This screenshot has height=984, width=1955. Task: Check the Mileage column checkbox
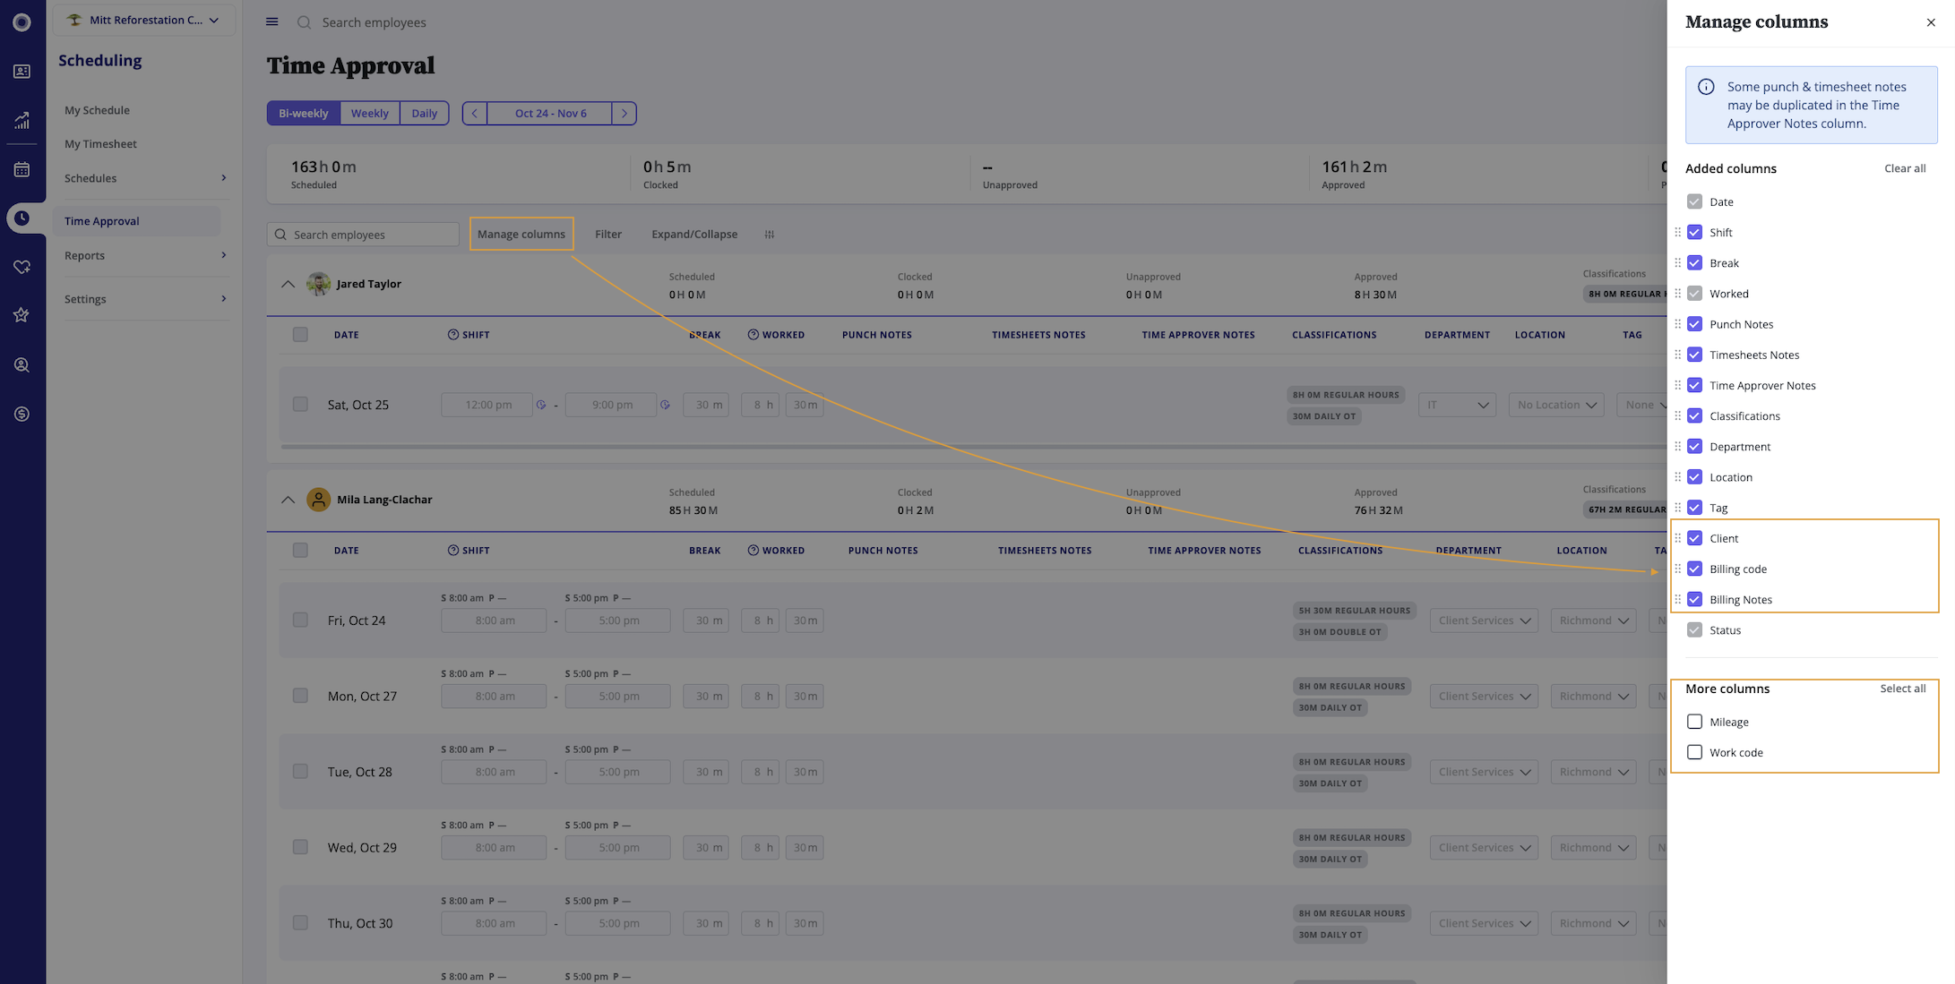coord(1694,722)
